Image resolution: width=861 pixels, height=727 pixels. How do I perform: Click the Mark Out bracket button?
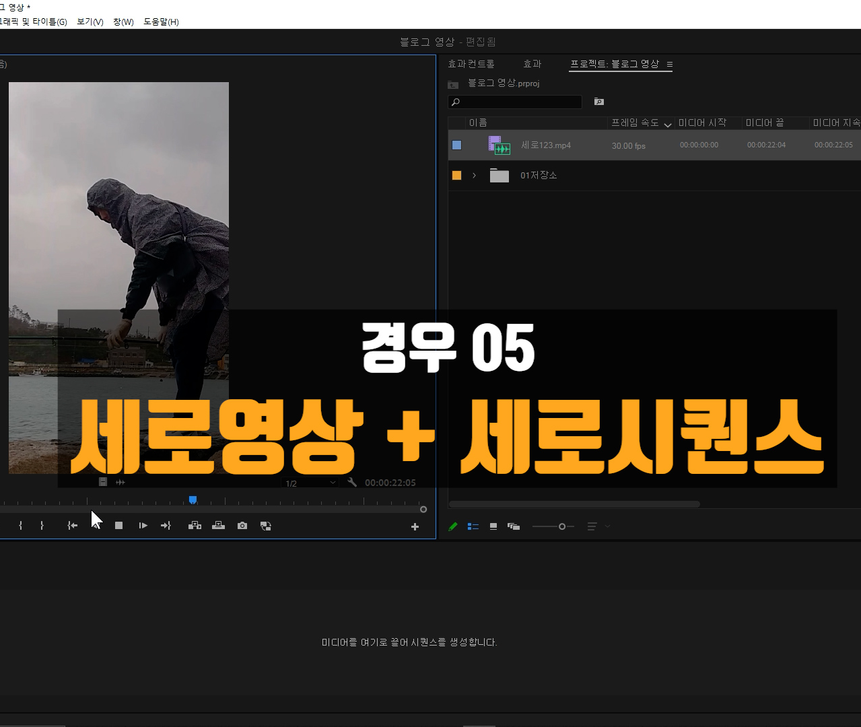point(42,526)
